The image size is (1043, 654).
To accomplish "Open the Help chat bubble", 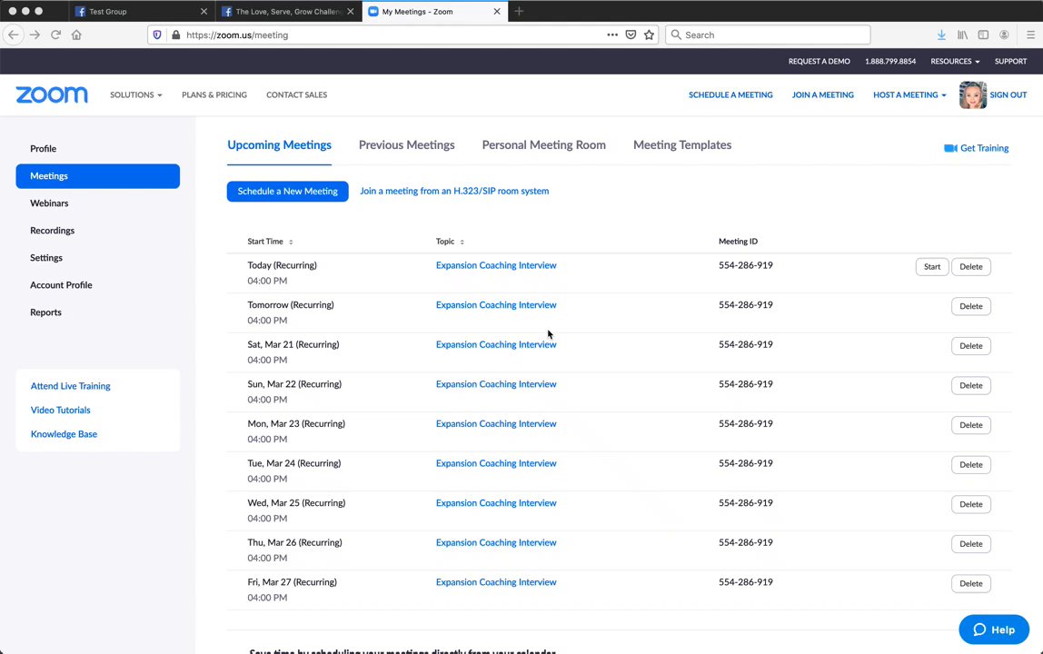I will click(994, 629).
